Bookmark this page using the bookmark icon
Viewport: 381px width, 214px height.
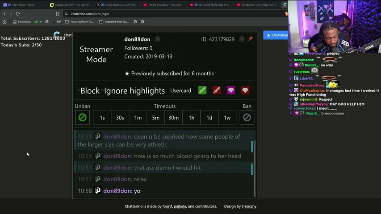[x=57, y=14]
